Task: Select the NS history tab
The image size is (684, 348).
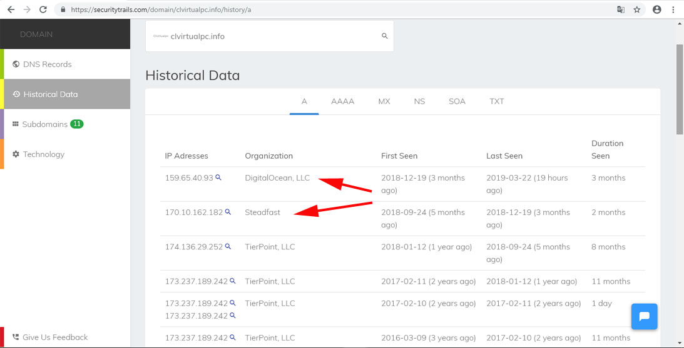Action: (419, 101)
